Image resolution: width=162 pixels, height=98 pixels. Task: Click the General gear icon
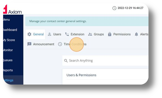pos(29,34)
